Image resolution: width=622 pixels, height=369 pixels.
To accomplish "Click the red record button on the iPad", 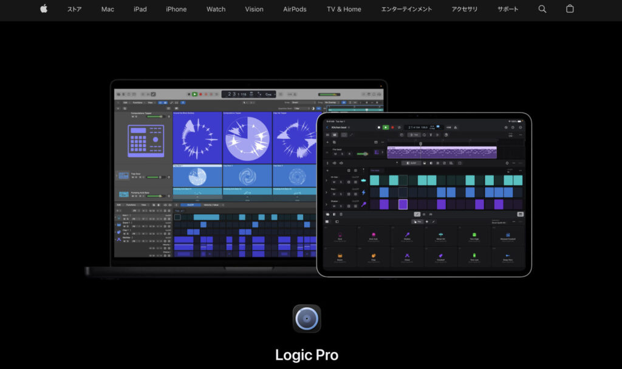I will (x=392, y=127).
